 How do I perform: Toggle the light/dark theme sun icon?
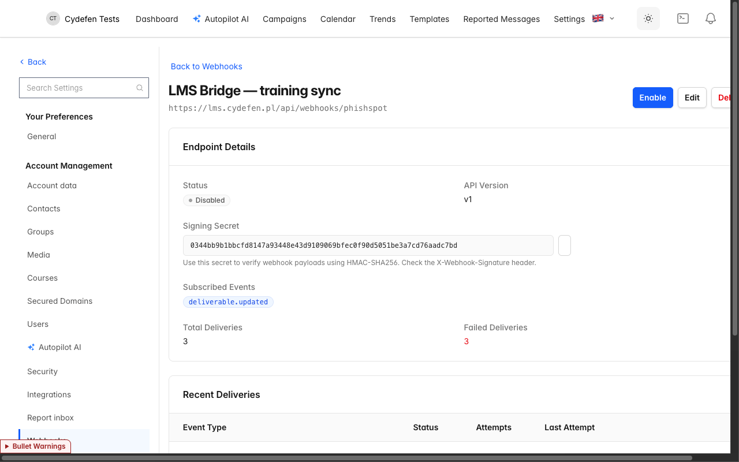[648, 18]
